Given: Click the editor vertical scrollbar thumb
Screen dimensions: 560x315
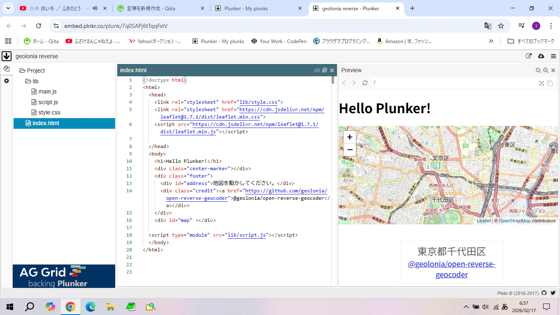Looking at the screenshot, I should pos(333,80).
